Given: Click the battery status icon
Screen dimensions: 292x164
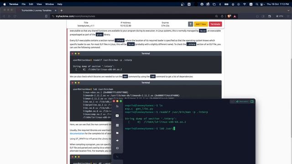Looking at the screenshot, I should (226, 4).
